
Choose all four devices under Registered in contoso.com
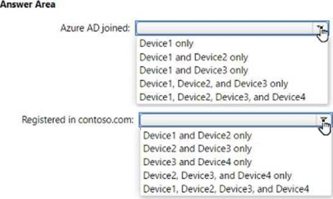point(226,189)
